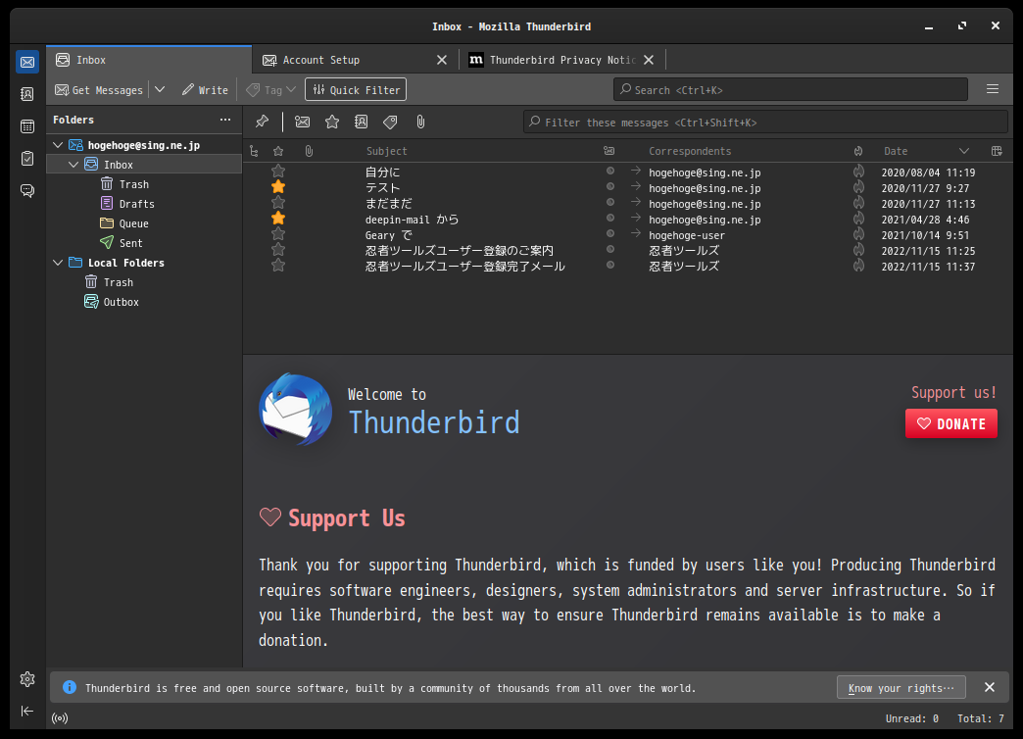Sort messages by Correspondents column
This screenshot has height=739, width=1023.
pos(690,152)
